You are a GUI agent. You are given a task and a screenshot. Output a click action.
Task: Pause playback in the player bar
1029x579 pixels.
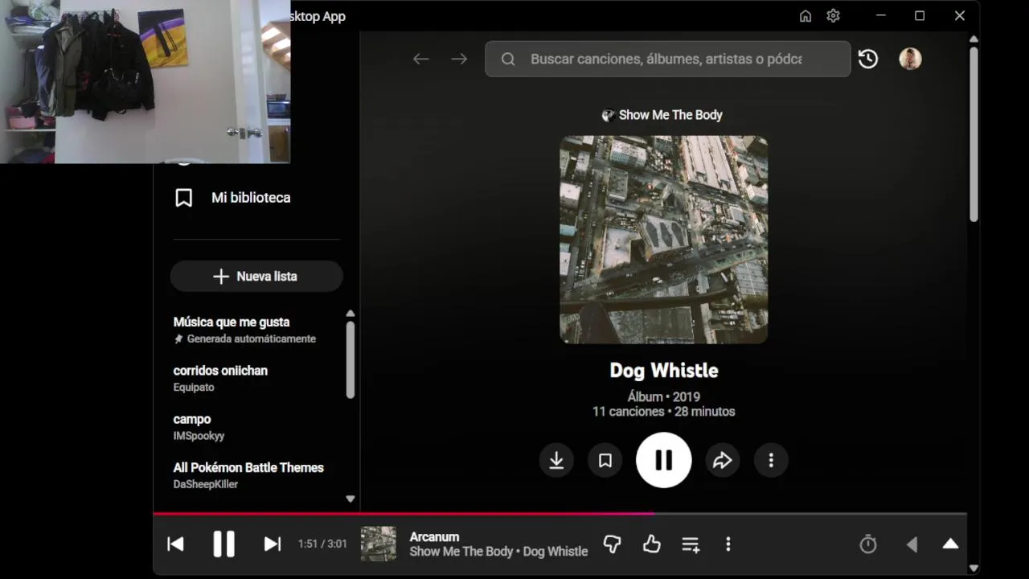point(223,544)
